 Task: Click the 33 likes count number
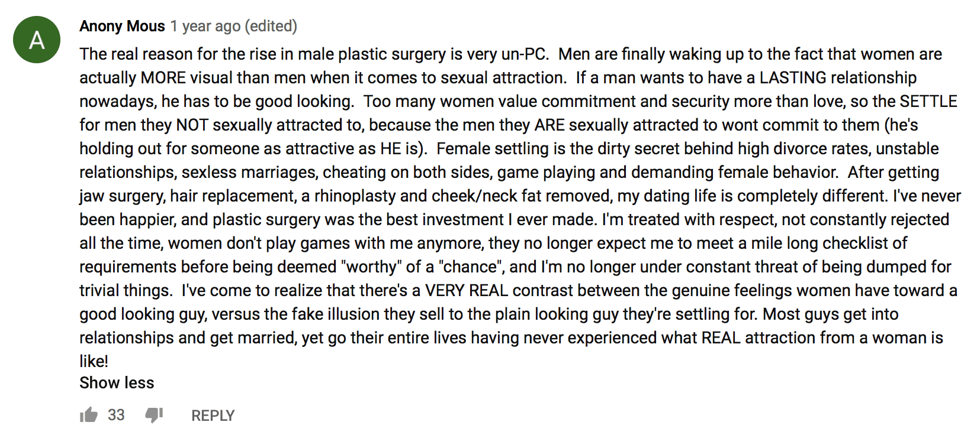click(116, 415)
